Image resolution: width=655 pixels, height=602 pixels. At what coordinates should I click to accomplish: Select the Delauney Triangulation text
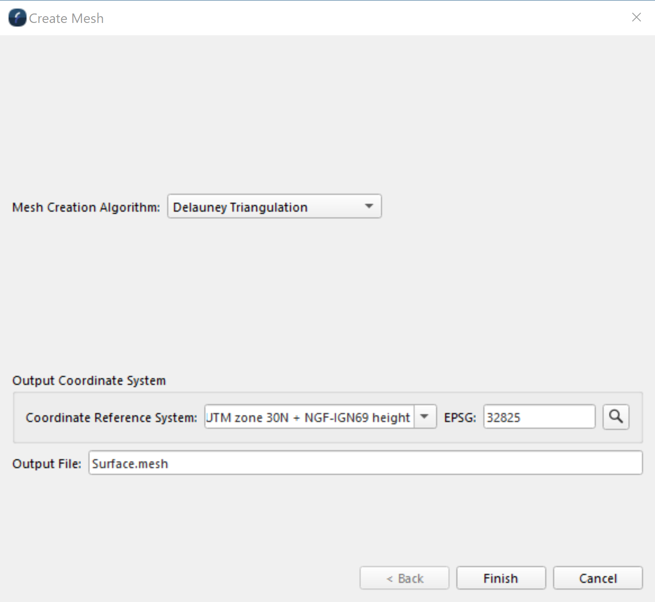tap(240, 207)
